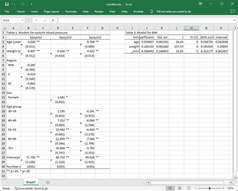Viewport: 238px width, 191px height.
Task: Open the File menu tab
Action: (7, 12)
